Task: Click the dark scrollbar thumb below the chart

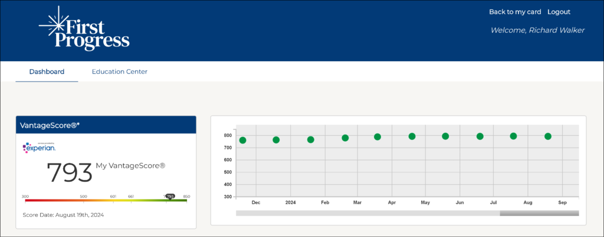Action: coord(539,213)
